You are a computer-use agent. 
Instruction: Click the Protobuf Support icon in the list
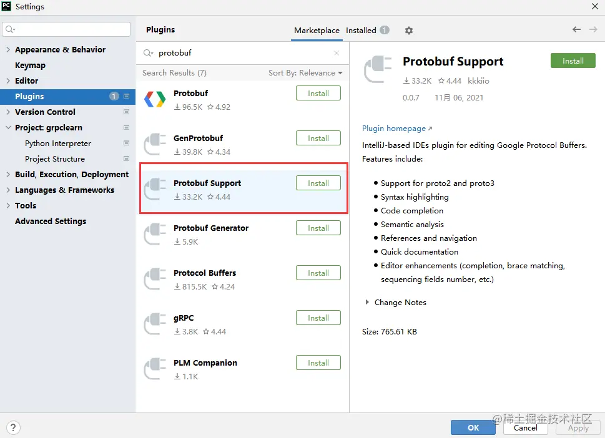point(155,189)
